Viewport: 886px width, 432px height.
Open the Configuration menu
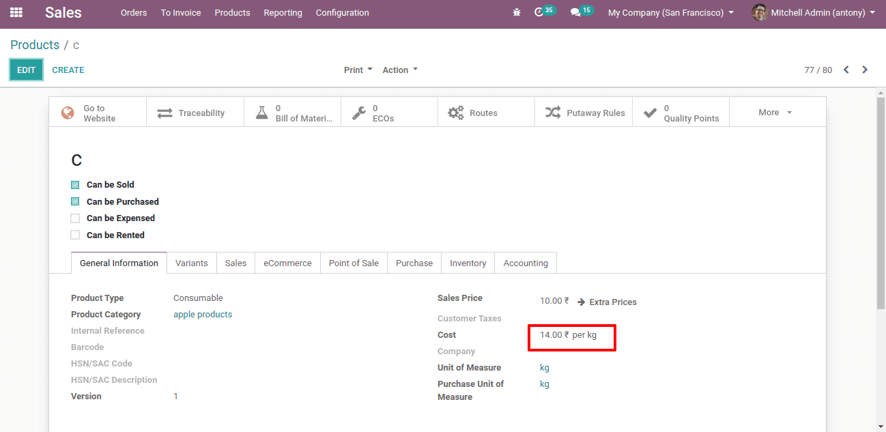click(x=342, y=12)
